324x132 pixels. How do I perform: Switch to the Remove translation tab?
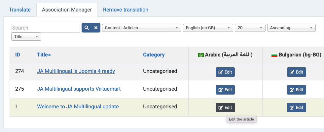[x=126, y=10]
